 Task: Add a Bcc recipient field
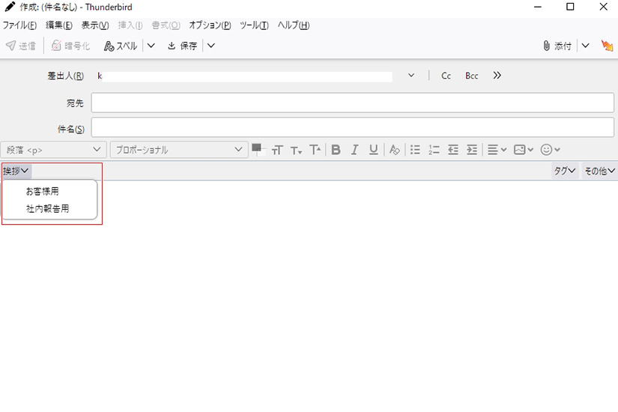pyautogui.click(x=471, y=76)
